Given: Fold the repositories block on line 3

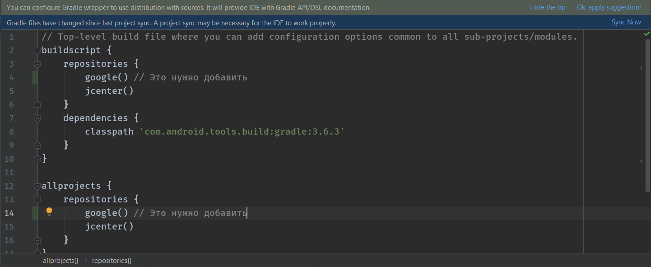Looking at the screenshot, I should pos(37,64).
